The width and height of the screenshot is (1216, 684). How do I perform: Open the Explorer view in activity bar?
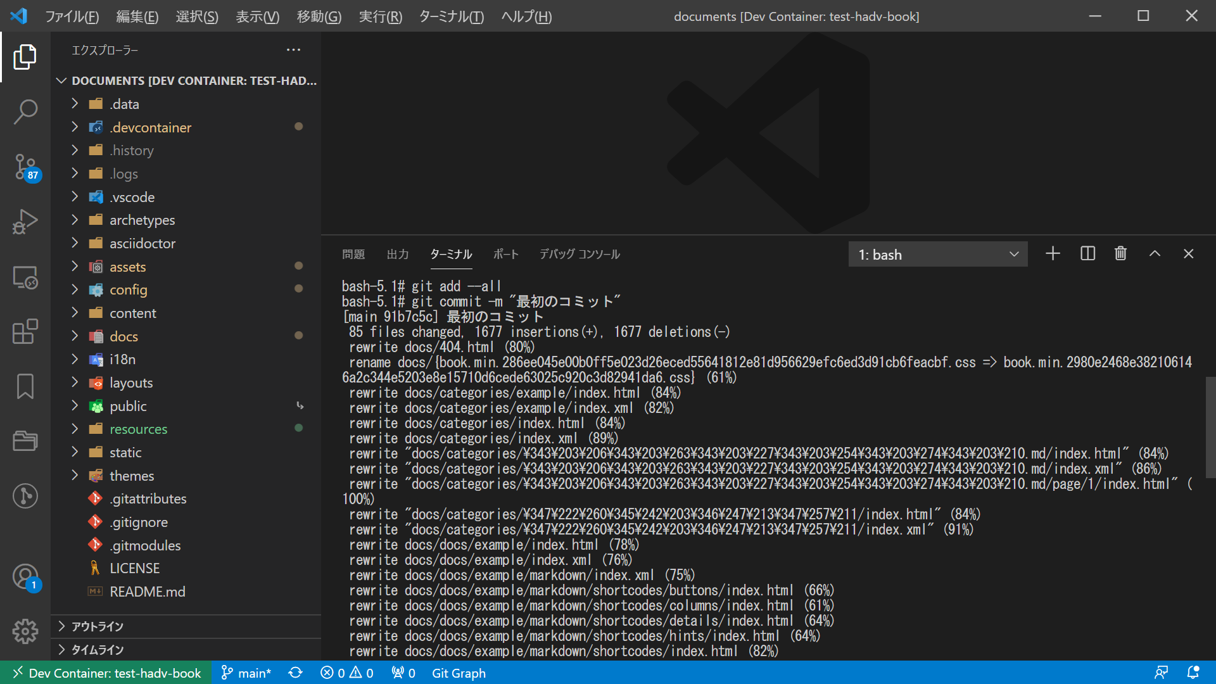point(25,57)
